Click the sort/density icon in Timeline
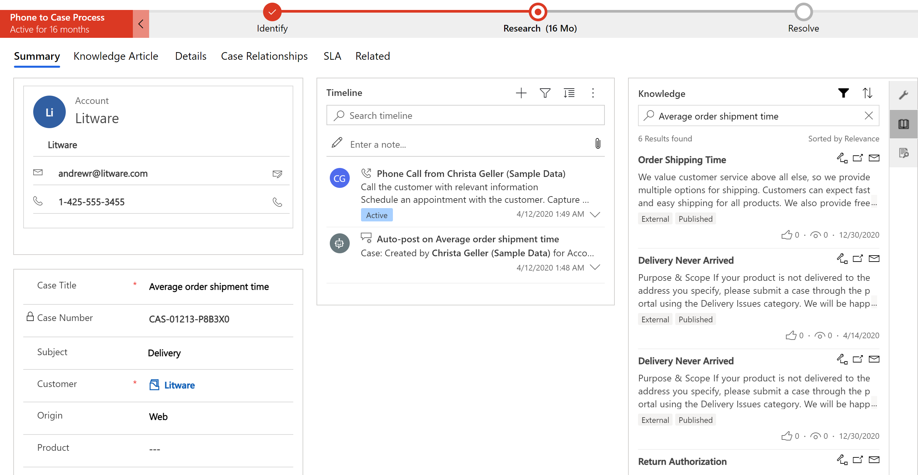 [570, 93]
